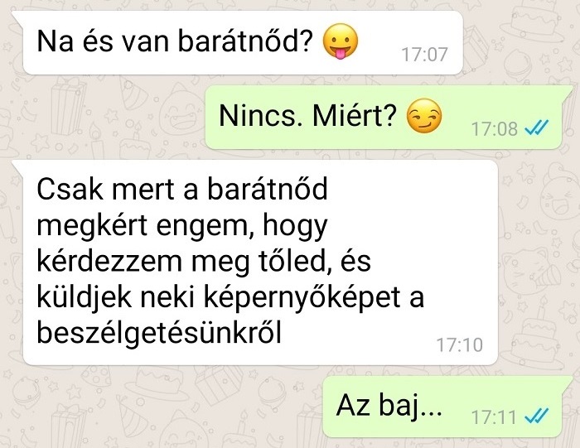
Task: Click the 17:08 timestamp
Action: pyautogui.click(x=494, y=129)
